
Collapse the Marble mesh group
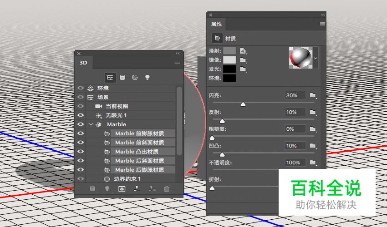[x=91, y=124]
